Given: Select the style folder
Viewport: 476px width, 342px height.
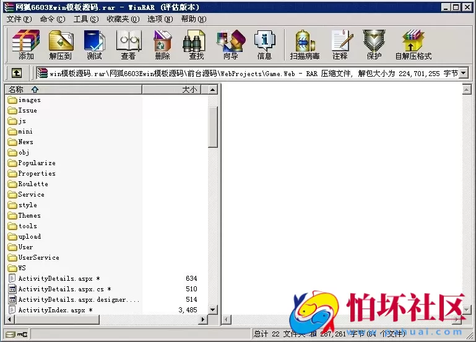Looking at the screenshot, I should coord(22,205).
